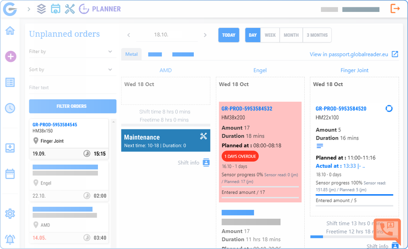Open the layers stack icon in header
This screenshot has width=408, height=249.
pos(41,9)
